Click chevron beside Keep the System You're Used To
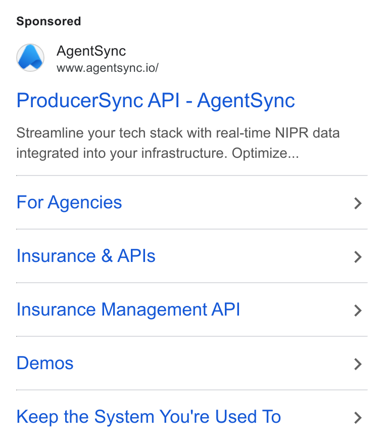Image resolution: width=384 pixels, height=443 pixels. pyautogui.click(x=358, y=418)
